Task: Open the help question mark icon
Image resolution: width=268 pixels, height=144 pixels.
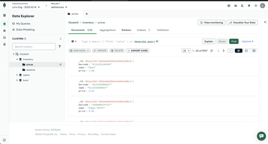Action: [x=229, y=6]
